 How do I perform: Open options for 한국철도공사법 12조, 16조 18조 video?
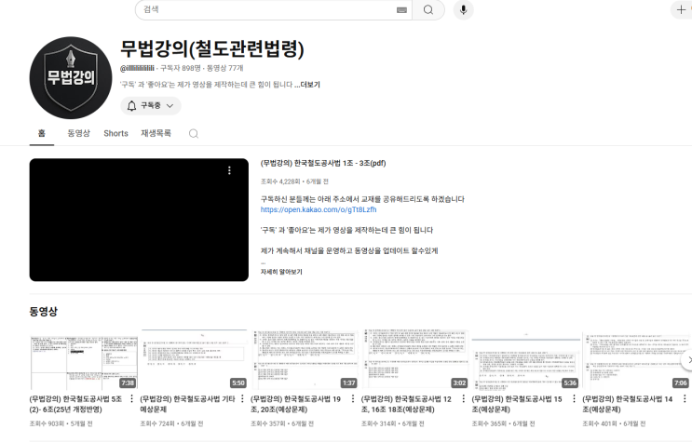coord(464,398)
